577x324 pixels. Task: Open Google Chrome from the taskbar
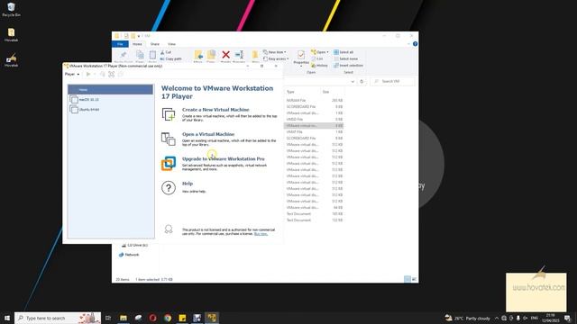coord(168,318)
